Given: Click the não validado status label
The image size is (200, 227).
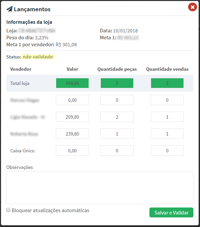Looking at the screenshot, I should [37, 57].
